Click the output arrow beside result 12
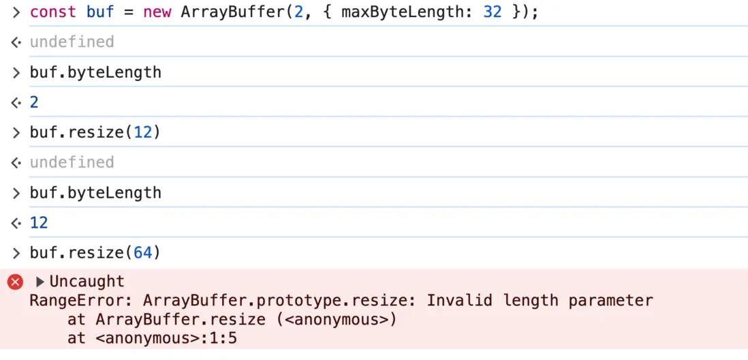The height and width of the screenshot is (360, 748). [x=16, y=223]
